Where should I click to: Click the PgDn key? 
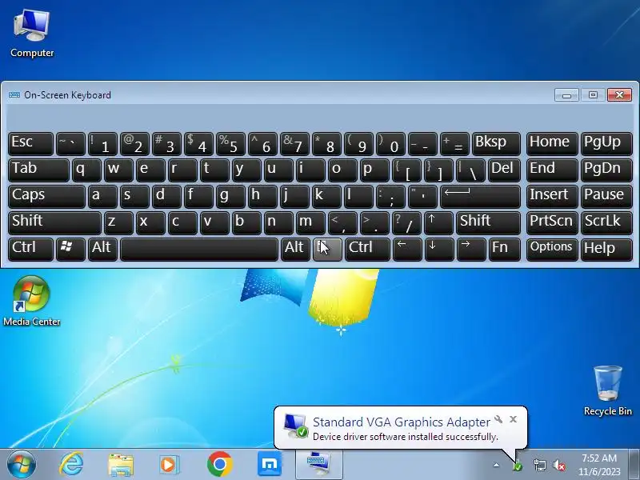(606, 170)
